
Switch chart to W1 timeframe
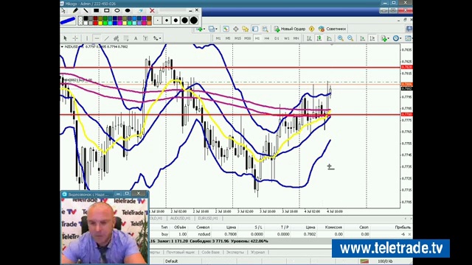(x=287, y=38)
